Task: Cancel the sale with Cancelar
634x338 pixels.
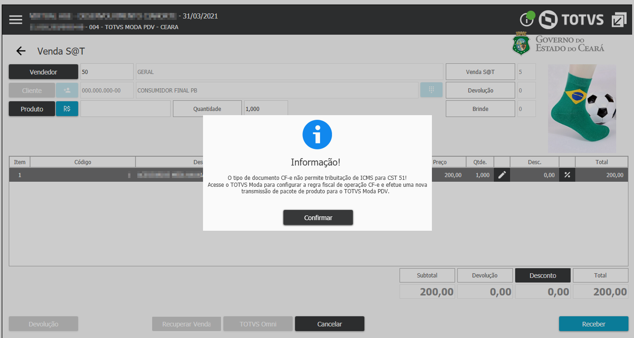Action: [330, 324]
